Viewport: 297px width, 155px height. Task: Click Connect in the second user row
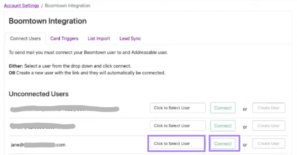point(223,126)
